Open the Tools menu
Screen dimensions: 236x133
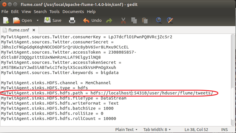[54, 12]
